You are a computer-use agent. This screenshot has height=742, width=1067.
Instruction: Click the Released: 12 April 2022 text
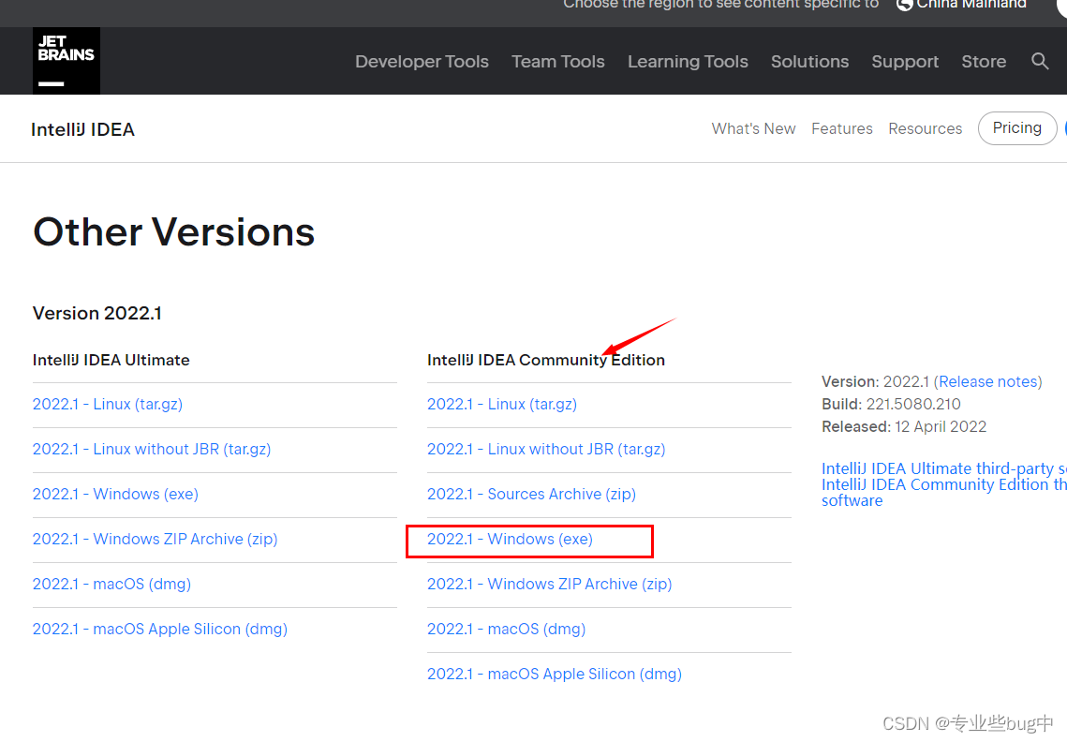pos(904,427)
